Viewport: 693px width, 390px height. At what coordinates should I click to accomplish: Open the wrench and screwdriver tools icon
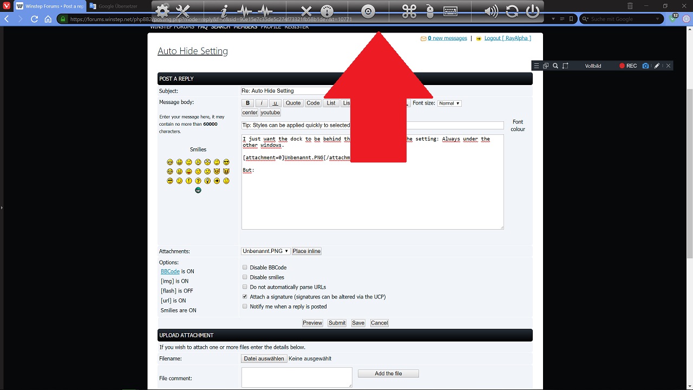[183, 11]
